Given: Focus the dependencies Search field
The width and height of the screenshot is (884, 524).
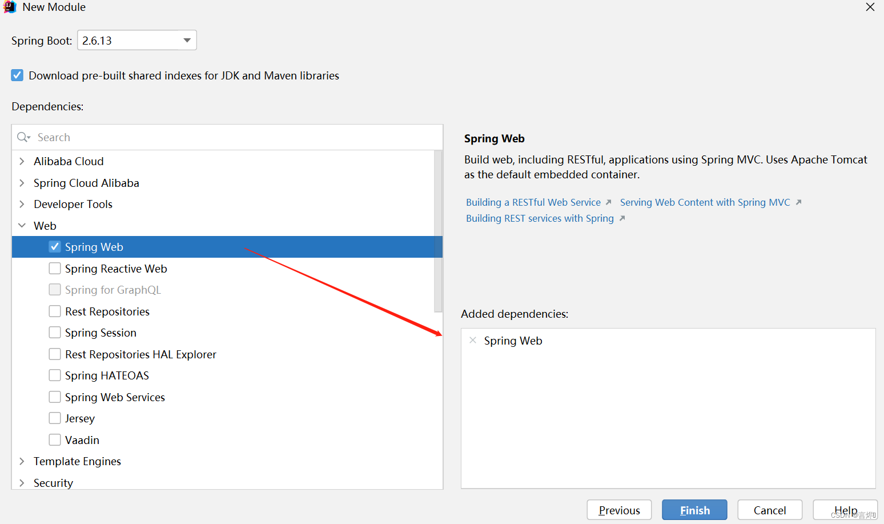Looking at the screenshot, I should (x=227, y=137).
